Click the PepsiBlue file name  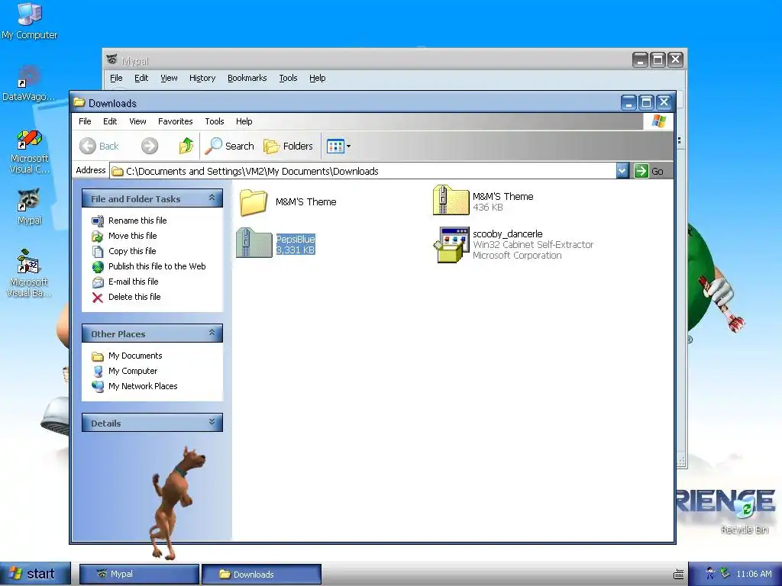(x=296, y=239)
